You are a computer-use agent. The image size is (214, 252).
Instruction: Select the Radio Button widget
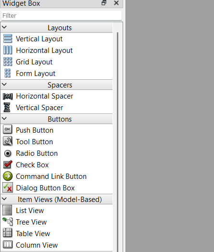(x=56, y=153)
